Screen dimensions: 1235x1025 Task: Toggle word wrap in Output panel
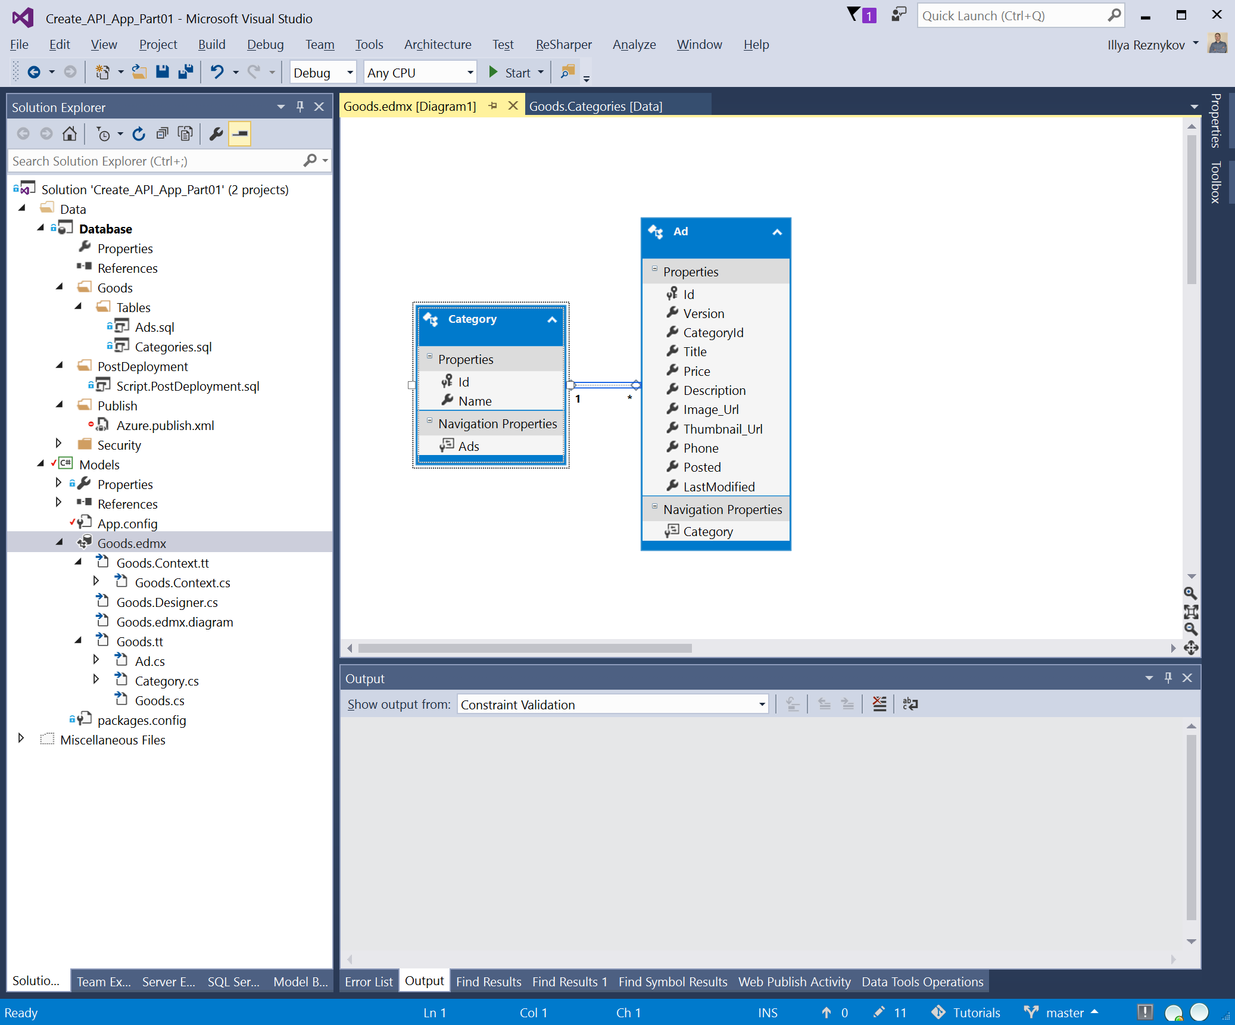pyautogui.click(x=910, y=704)
